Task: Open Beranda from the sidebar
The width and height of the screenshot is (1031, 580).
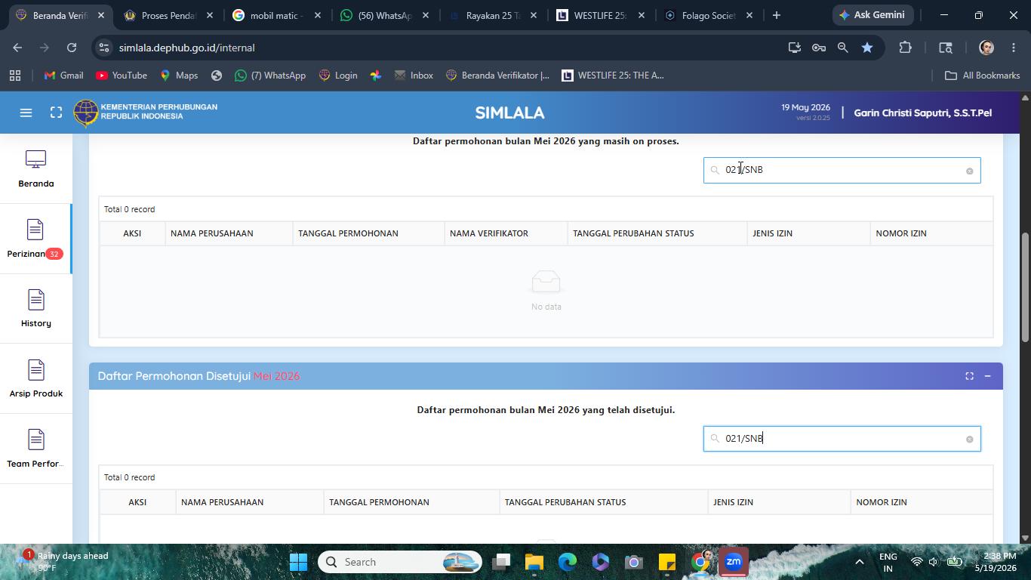Action: [35, 169]
